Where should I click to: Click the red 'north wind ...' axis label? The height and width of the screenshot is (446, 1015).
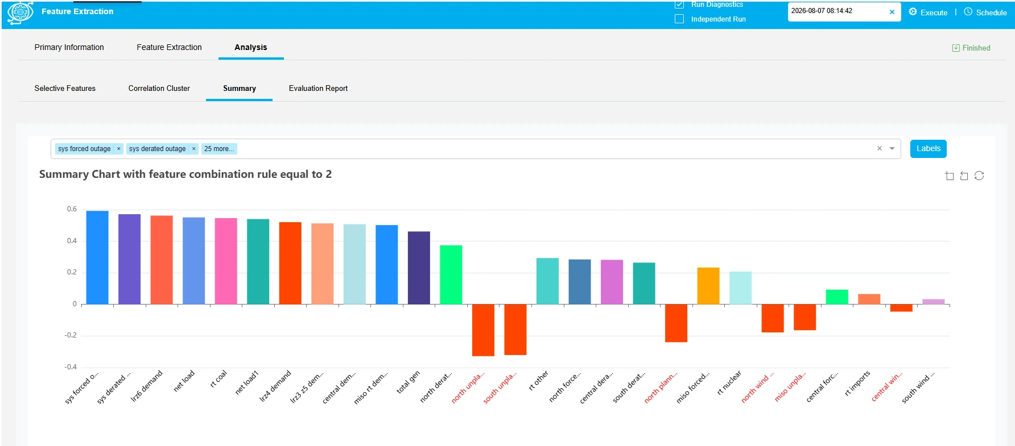(x=757, y=387)
